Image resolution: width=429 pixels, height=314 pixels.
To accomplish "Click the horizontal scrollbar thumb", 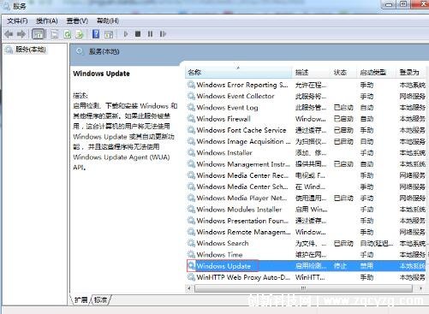I will point(303,288).
